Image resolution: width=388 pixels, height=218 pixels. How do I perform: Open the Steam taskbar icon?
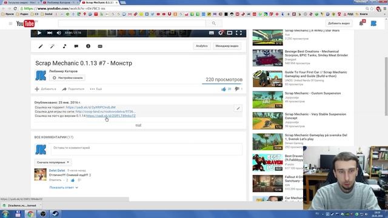55,214
